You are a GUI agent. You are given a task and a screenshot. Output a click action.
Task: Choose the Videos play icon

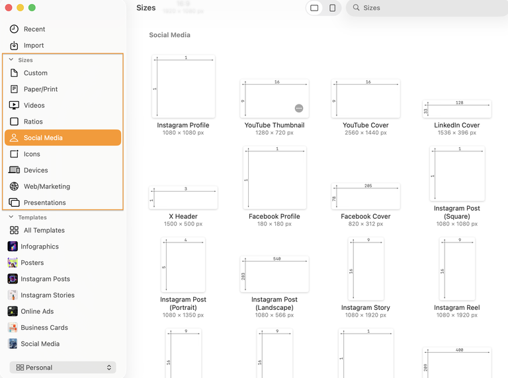tap(14, 105)
